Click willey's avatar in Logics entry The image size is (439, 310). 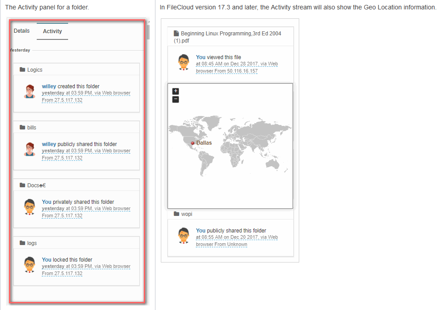coord(30,91)
